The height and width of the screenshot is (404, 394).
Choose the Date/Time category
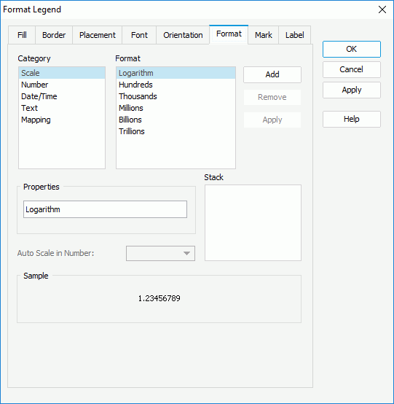pyautogui.click(x=62, y=96)
